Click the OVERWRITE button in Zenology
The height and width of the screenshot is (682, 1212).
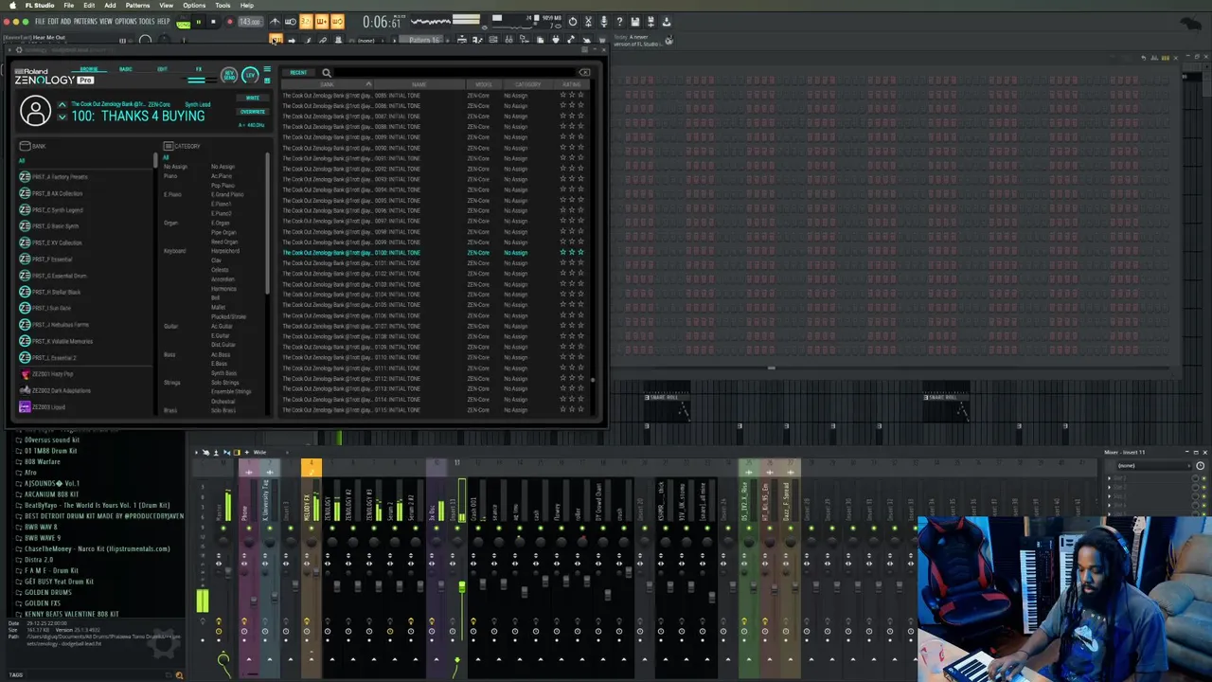pos(252,111)
